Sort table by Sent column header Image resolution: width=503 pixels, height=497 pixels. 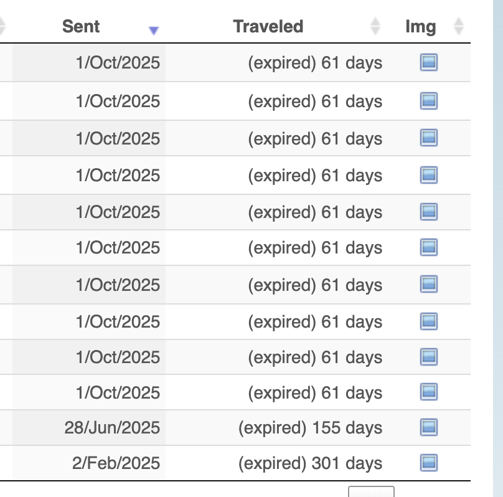pyautogui.click(x=81, y=26)
